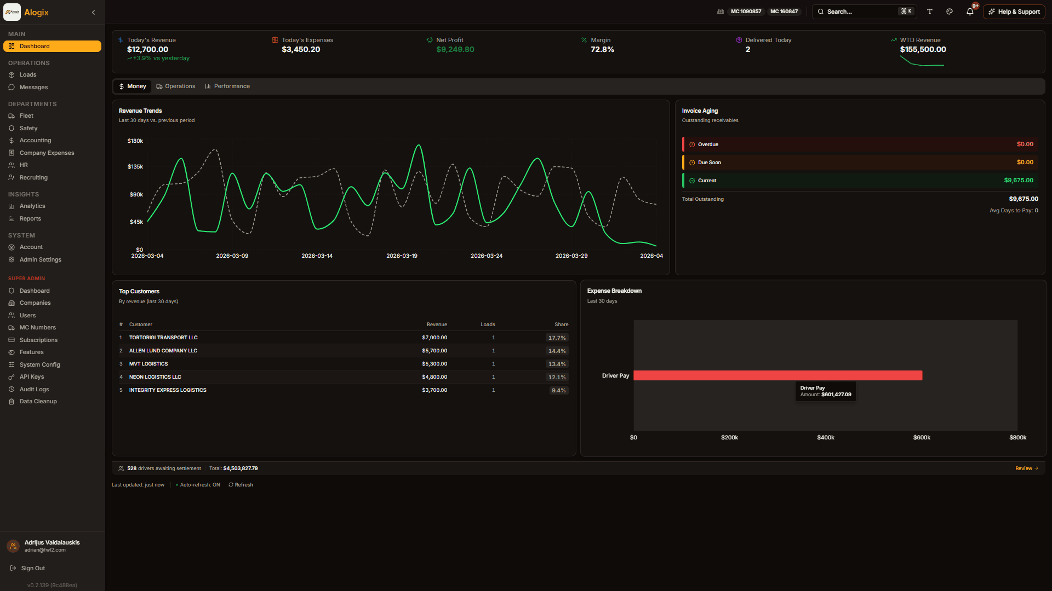
Task: Click the text size icon near the search bar
Action: [930, 11]
